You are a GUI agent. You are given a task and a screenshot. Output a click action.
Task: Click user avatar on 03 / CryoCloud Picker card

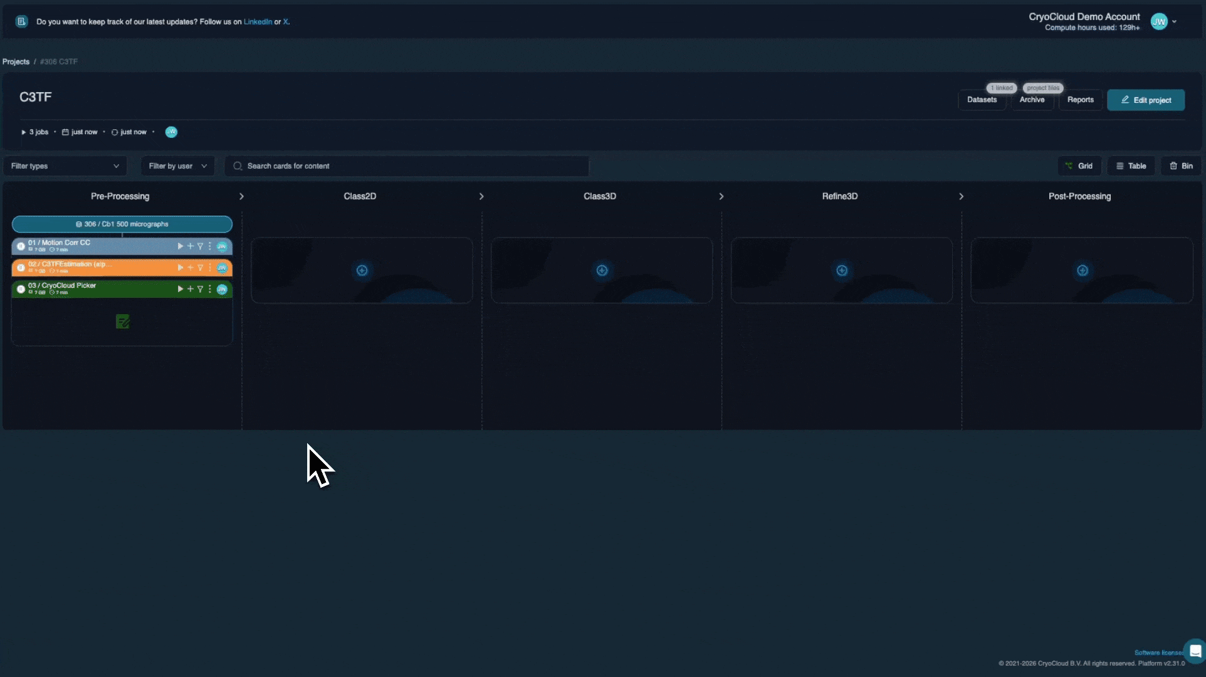[x=222, y=289]
